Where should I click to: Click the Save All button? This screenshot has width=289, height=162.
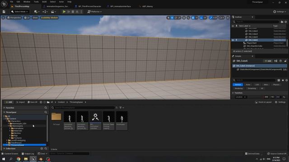tap(33, 102)
